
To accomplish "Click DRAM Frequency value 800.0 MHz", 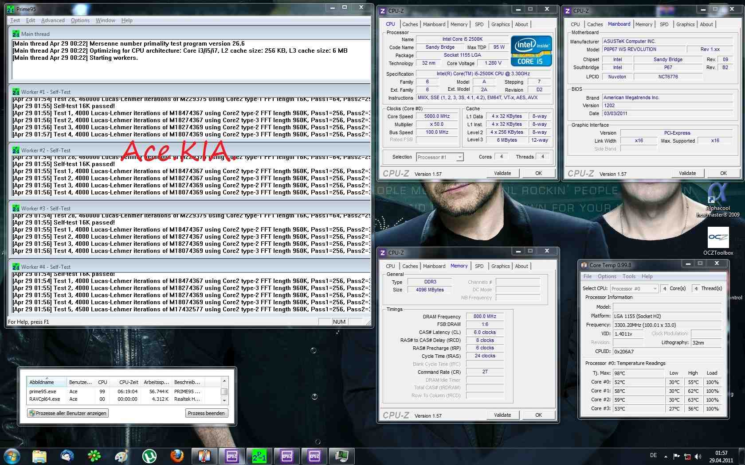I will [x=485, y=316].
